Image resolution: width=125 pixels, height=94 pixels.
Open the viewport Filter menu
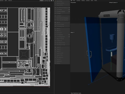pos(92,1)
